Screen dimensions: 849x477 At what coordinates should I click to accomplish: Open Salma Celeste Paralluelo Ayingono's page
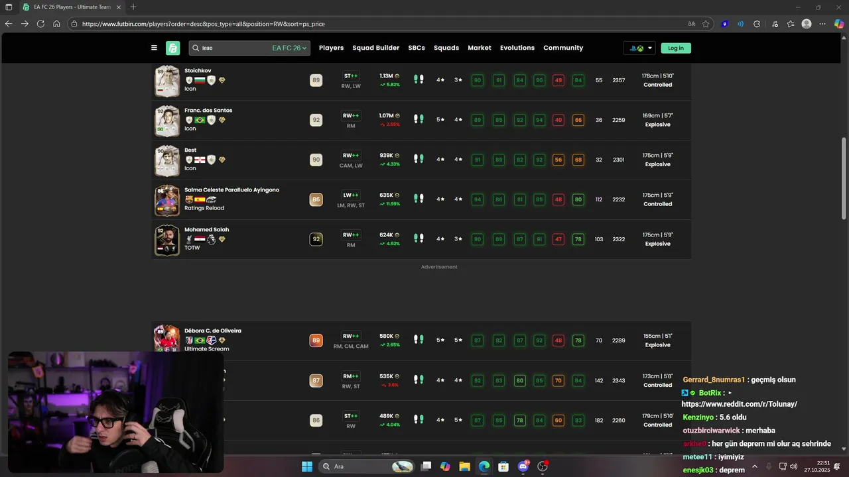click(231, 189)
